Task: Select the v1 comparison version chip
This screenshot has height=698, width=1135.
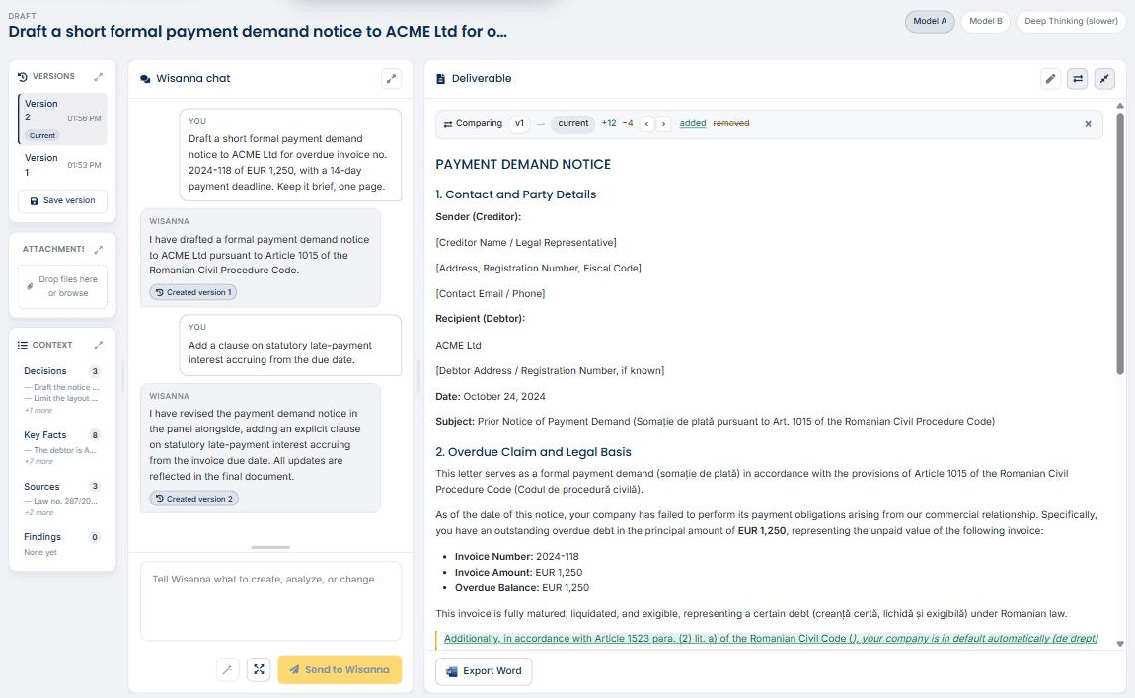Action: tap(519, 123)
